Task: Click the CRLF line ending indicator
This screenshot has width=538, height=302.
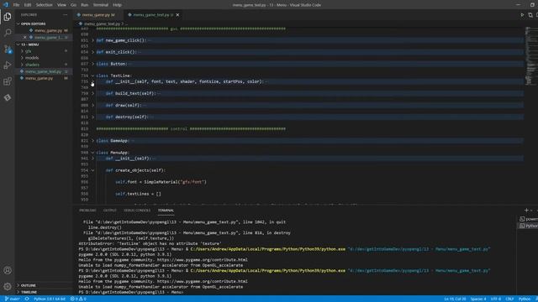Action: click(509, 299)
